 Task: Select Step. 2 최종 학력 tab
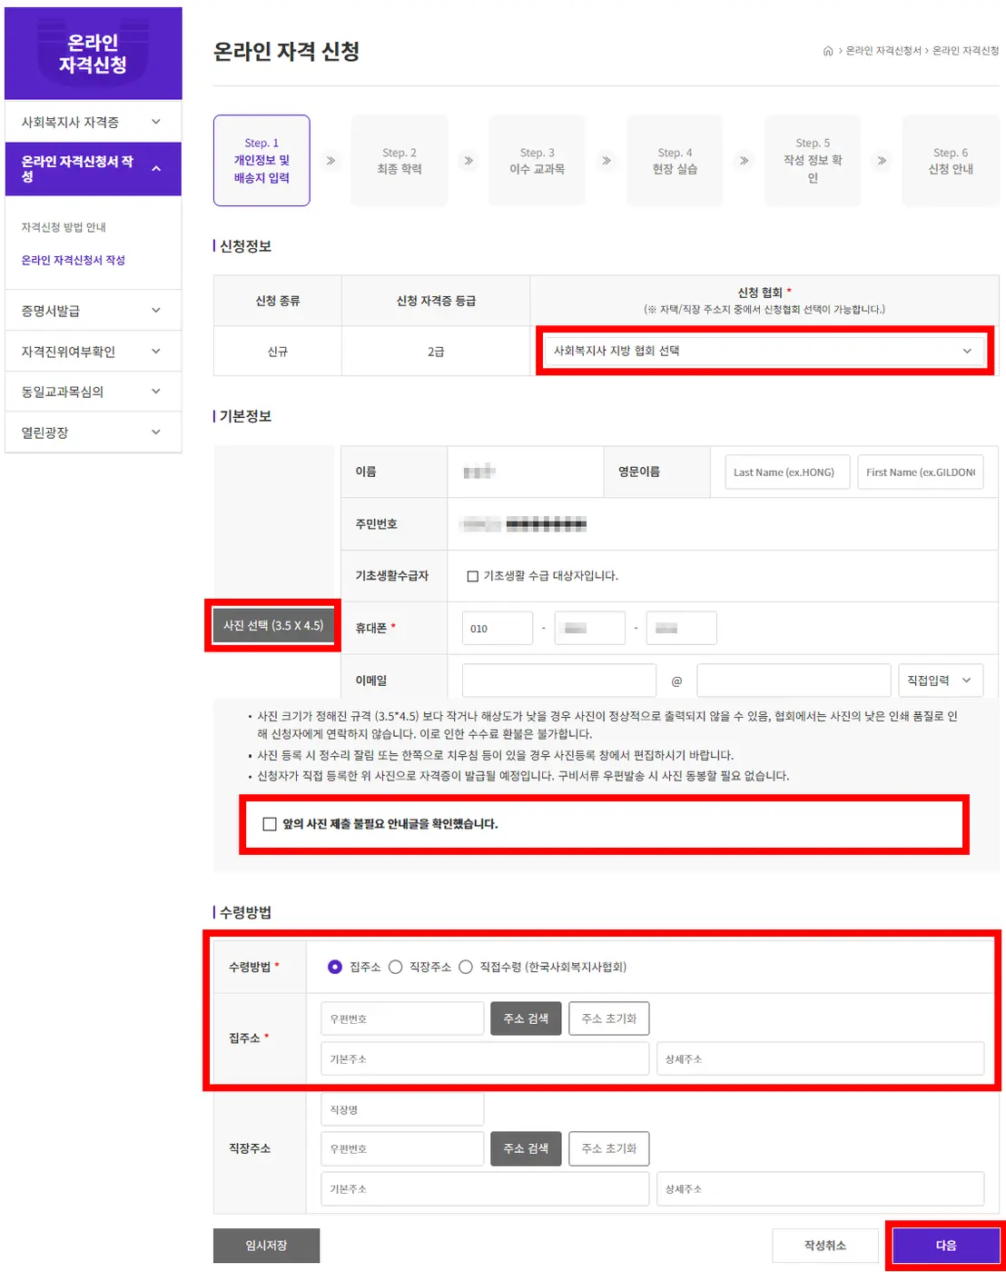(399, 161)
